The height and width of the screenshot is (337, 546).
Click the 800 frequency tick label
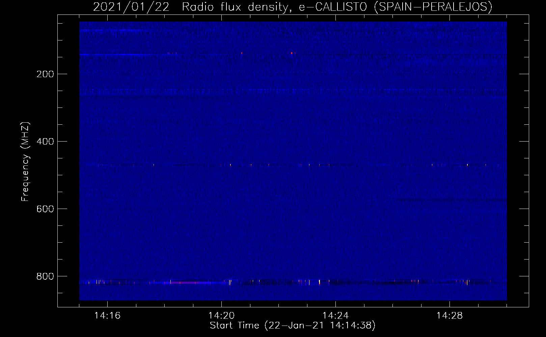pos(45,276)
